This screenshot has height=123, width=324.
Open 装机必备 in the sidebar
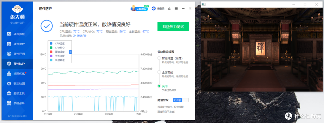pos(16,103)
